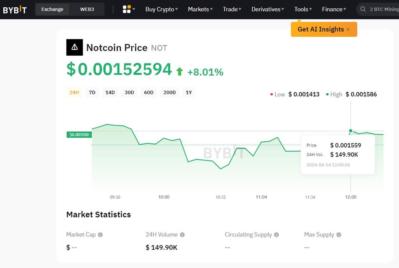Click the green data point on the chart

pos(350,131)
